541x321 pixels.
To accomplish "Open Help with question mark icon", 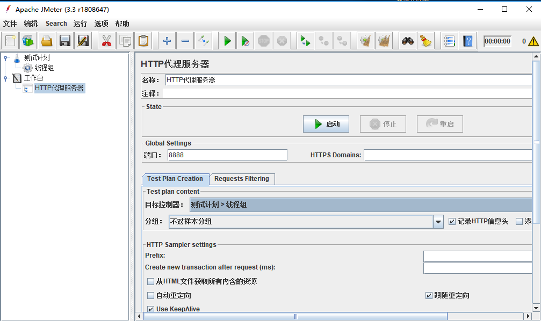I will coord(467,41).
